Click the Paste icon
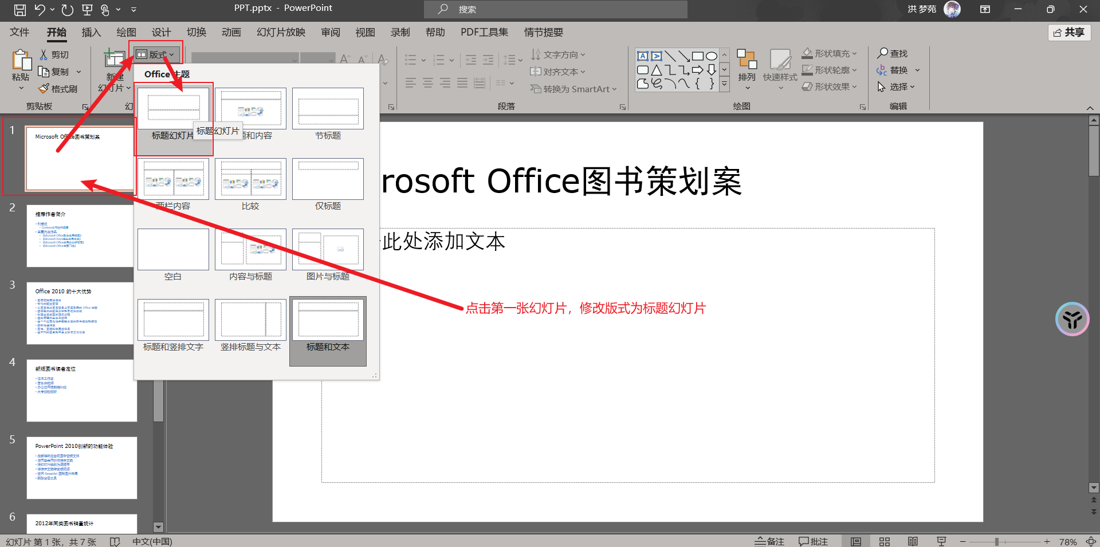The width and height of the screenshot is (1100, 547). tap(21, 60)
